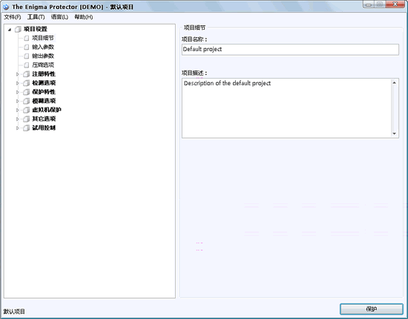Expand the 虚拟机保护 node

pos(18,110)
